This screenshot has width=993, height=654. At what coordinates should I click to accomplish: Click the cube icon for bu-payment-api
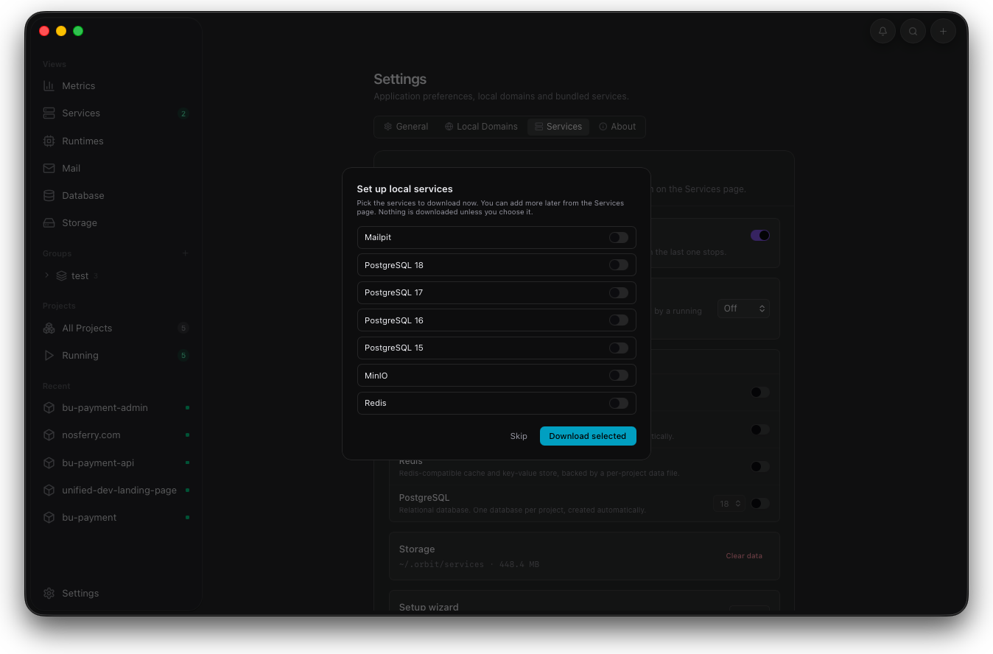click(49, 463)
